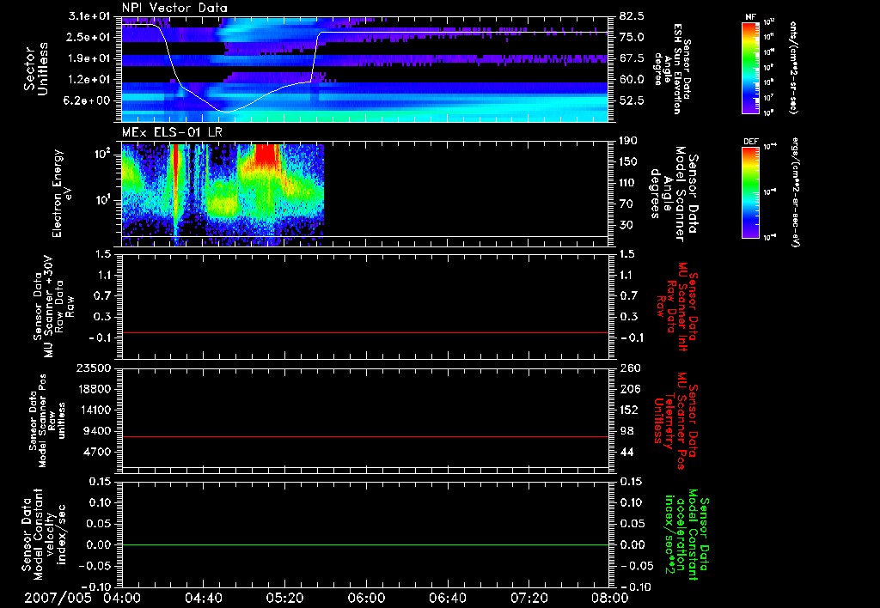Screen dimensions: 880x608
Task: Click the green zero line in velocity panel
Action: 364,544
